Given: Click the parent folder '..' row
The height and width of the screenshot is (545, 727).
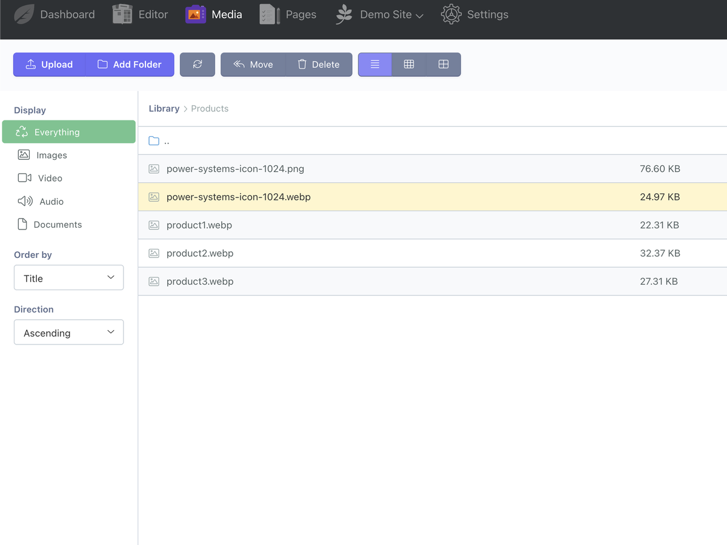Looking at the screenshot, I should point(433,140).
